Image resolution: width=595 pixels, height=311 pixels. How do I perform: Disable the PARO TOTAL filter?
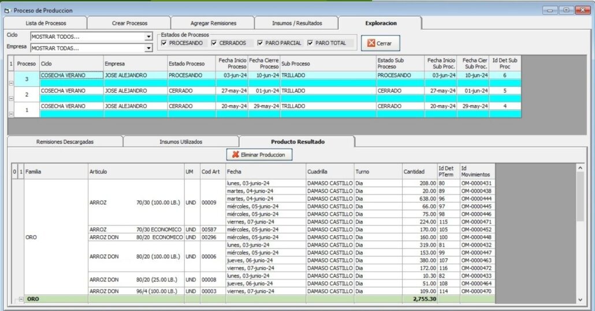[311, 43]
